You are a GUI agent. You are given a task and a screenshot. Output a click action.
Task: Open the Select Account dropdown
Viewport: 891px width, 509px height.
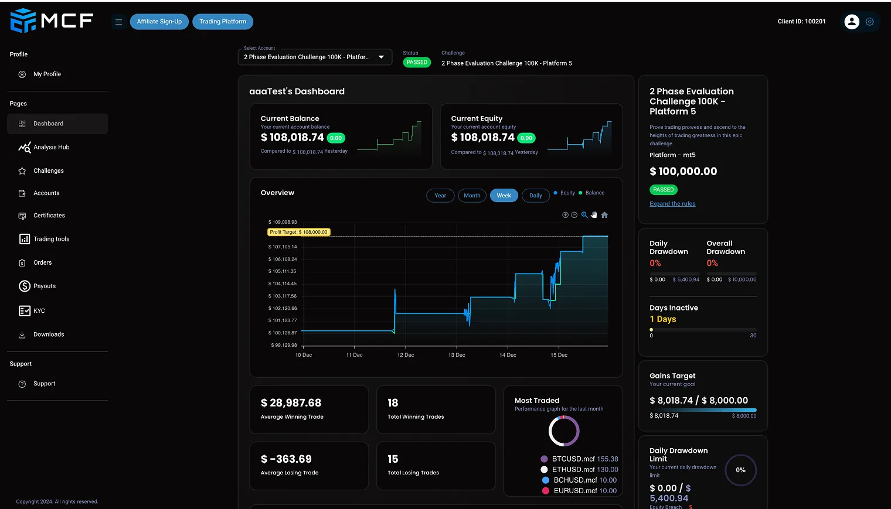point(315,57)
